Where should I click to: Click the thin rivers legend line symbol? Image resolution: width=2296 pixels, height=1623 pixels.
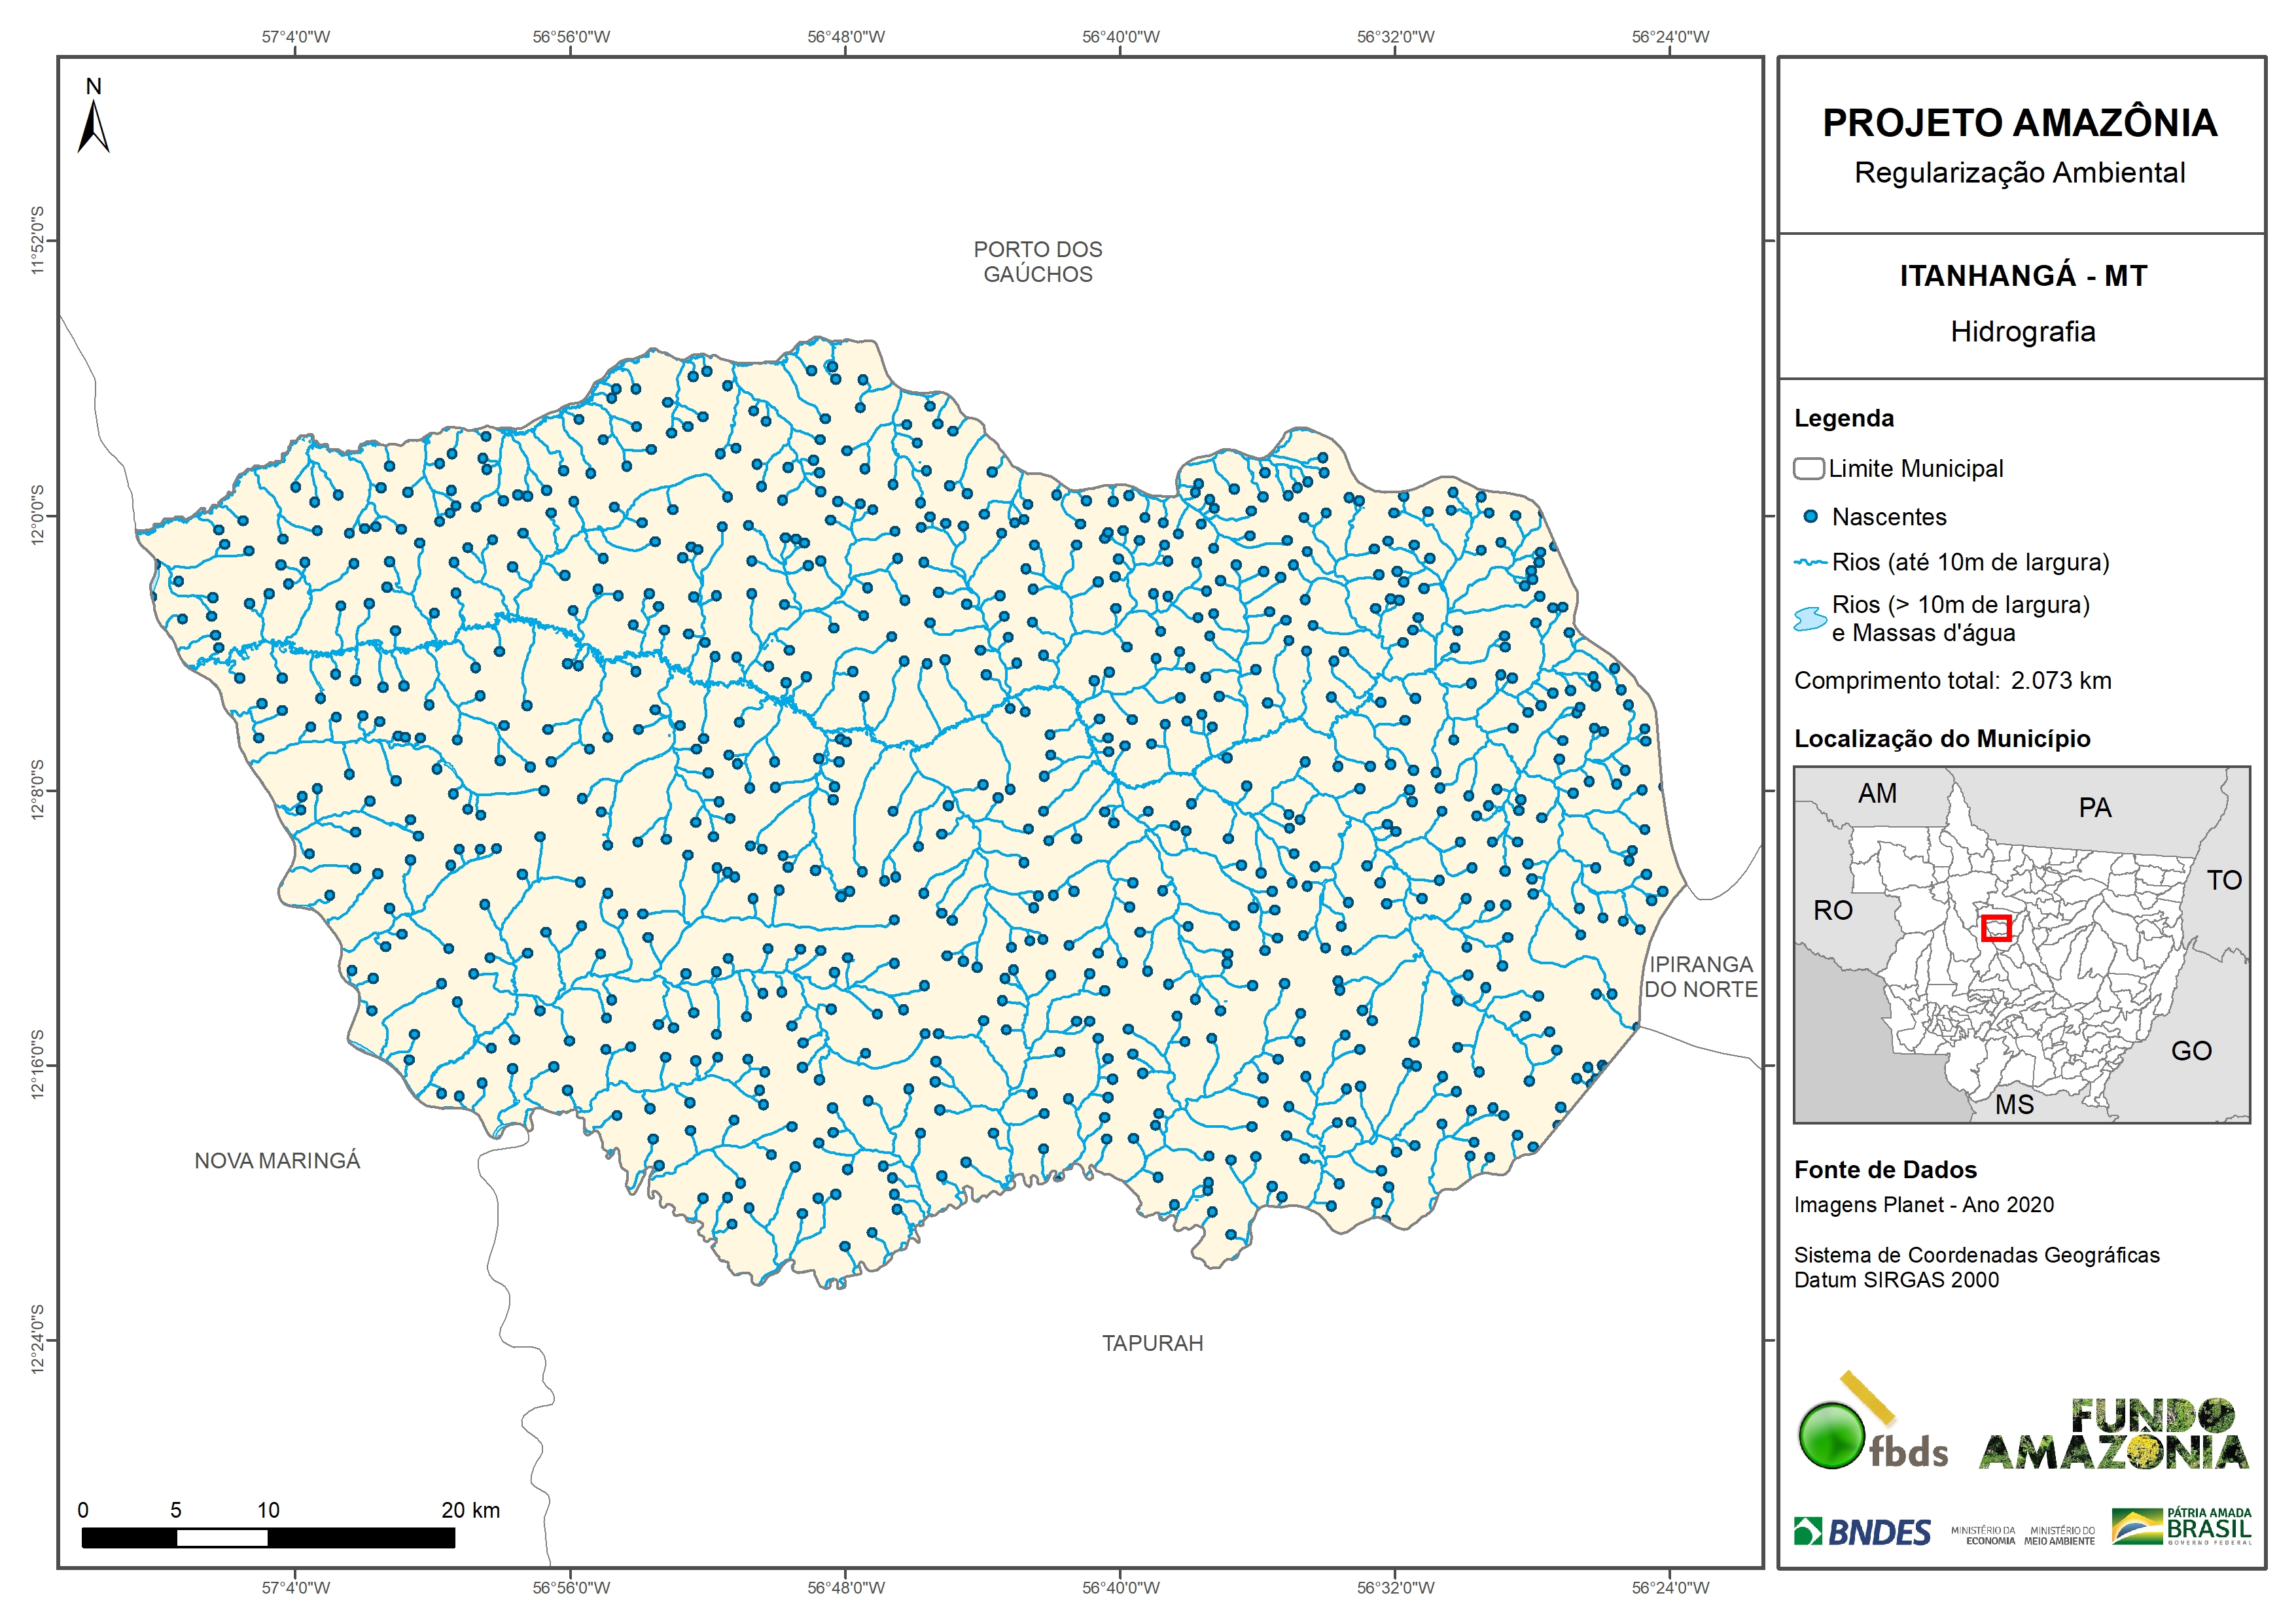pos(1810,563)
